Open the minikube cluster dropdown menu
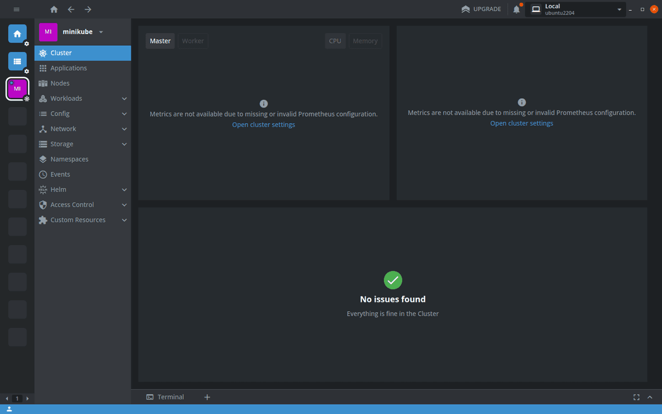The image size is (662, 414). 101,32
